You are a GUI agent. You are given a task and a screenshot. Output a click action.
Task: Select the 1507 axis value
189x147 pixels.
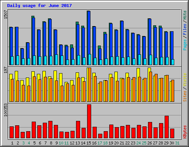click(6, 14)
